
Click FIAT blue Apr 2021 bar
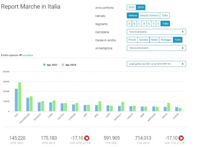[x=16, y=100]
